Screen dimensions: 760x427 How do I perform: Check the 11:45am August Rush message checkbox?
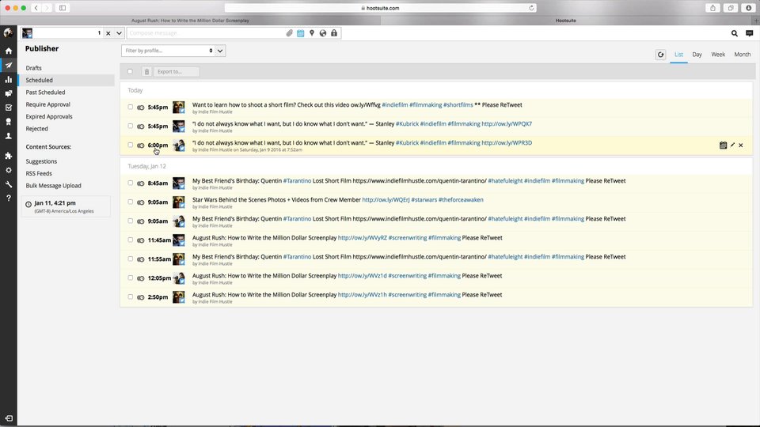(x=131, y=240)
